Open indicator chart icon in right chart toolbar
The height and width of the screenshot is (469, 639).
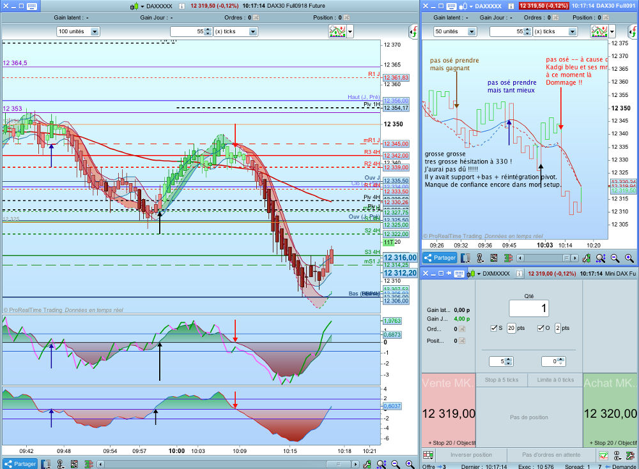(x=599, y=31)
